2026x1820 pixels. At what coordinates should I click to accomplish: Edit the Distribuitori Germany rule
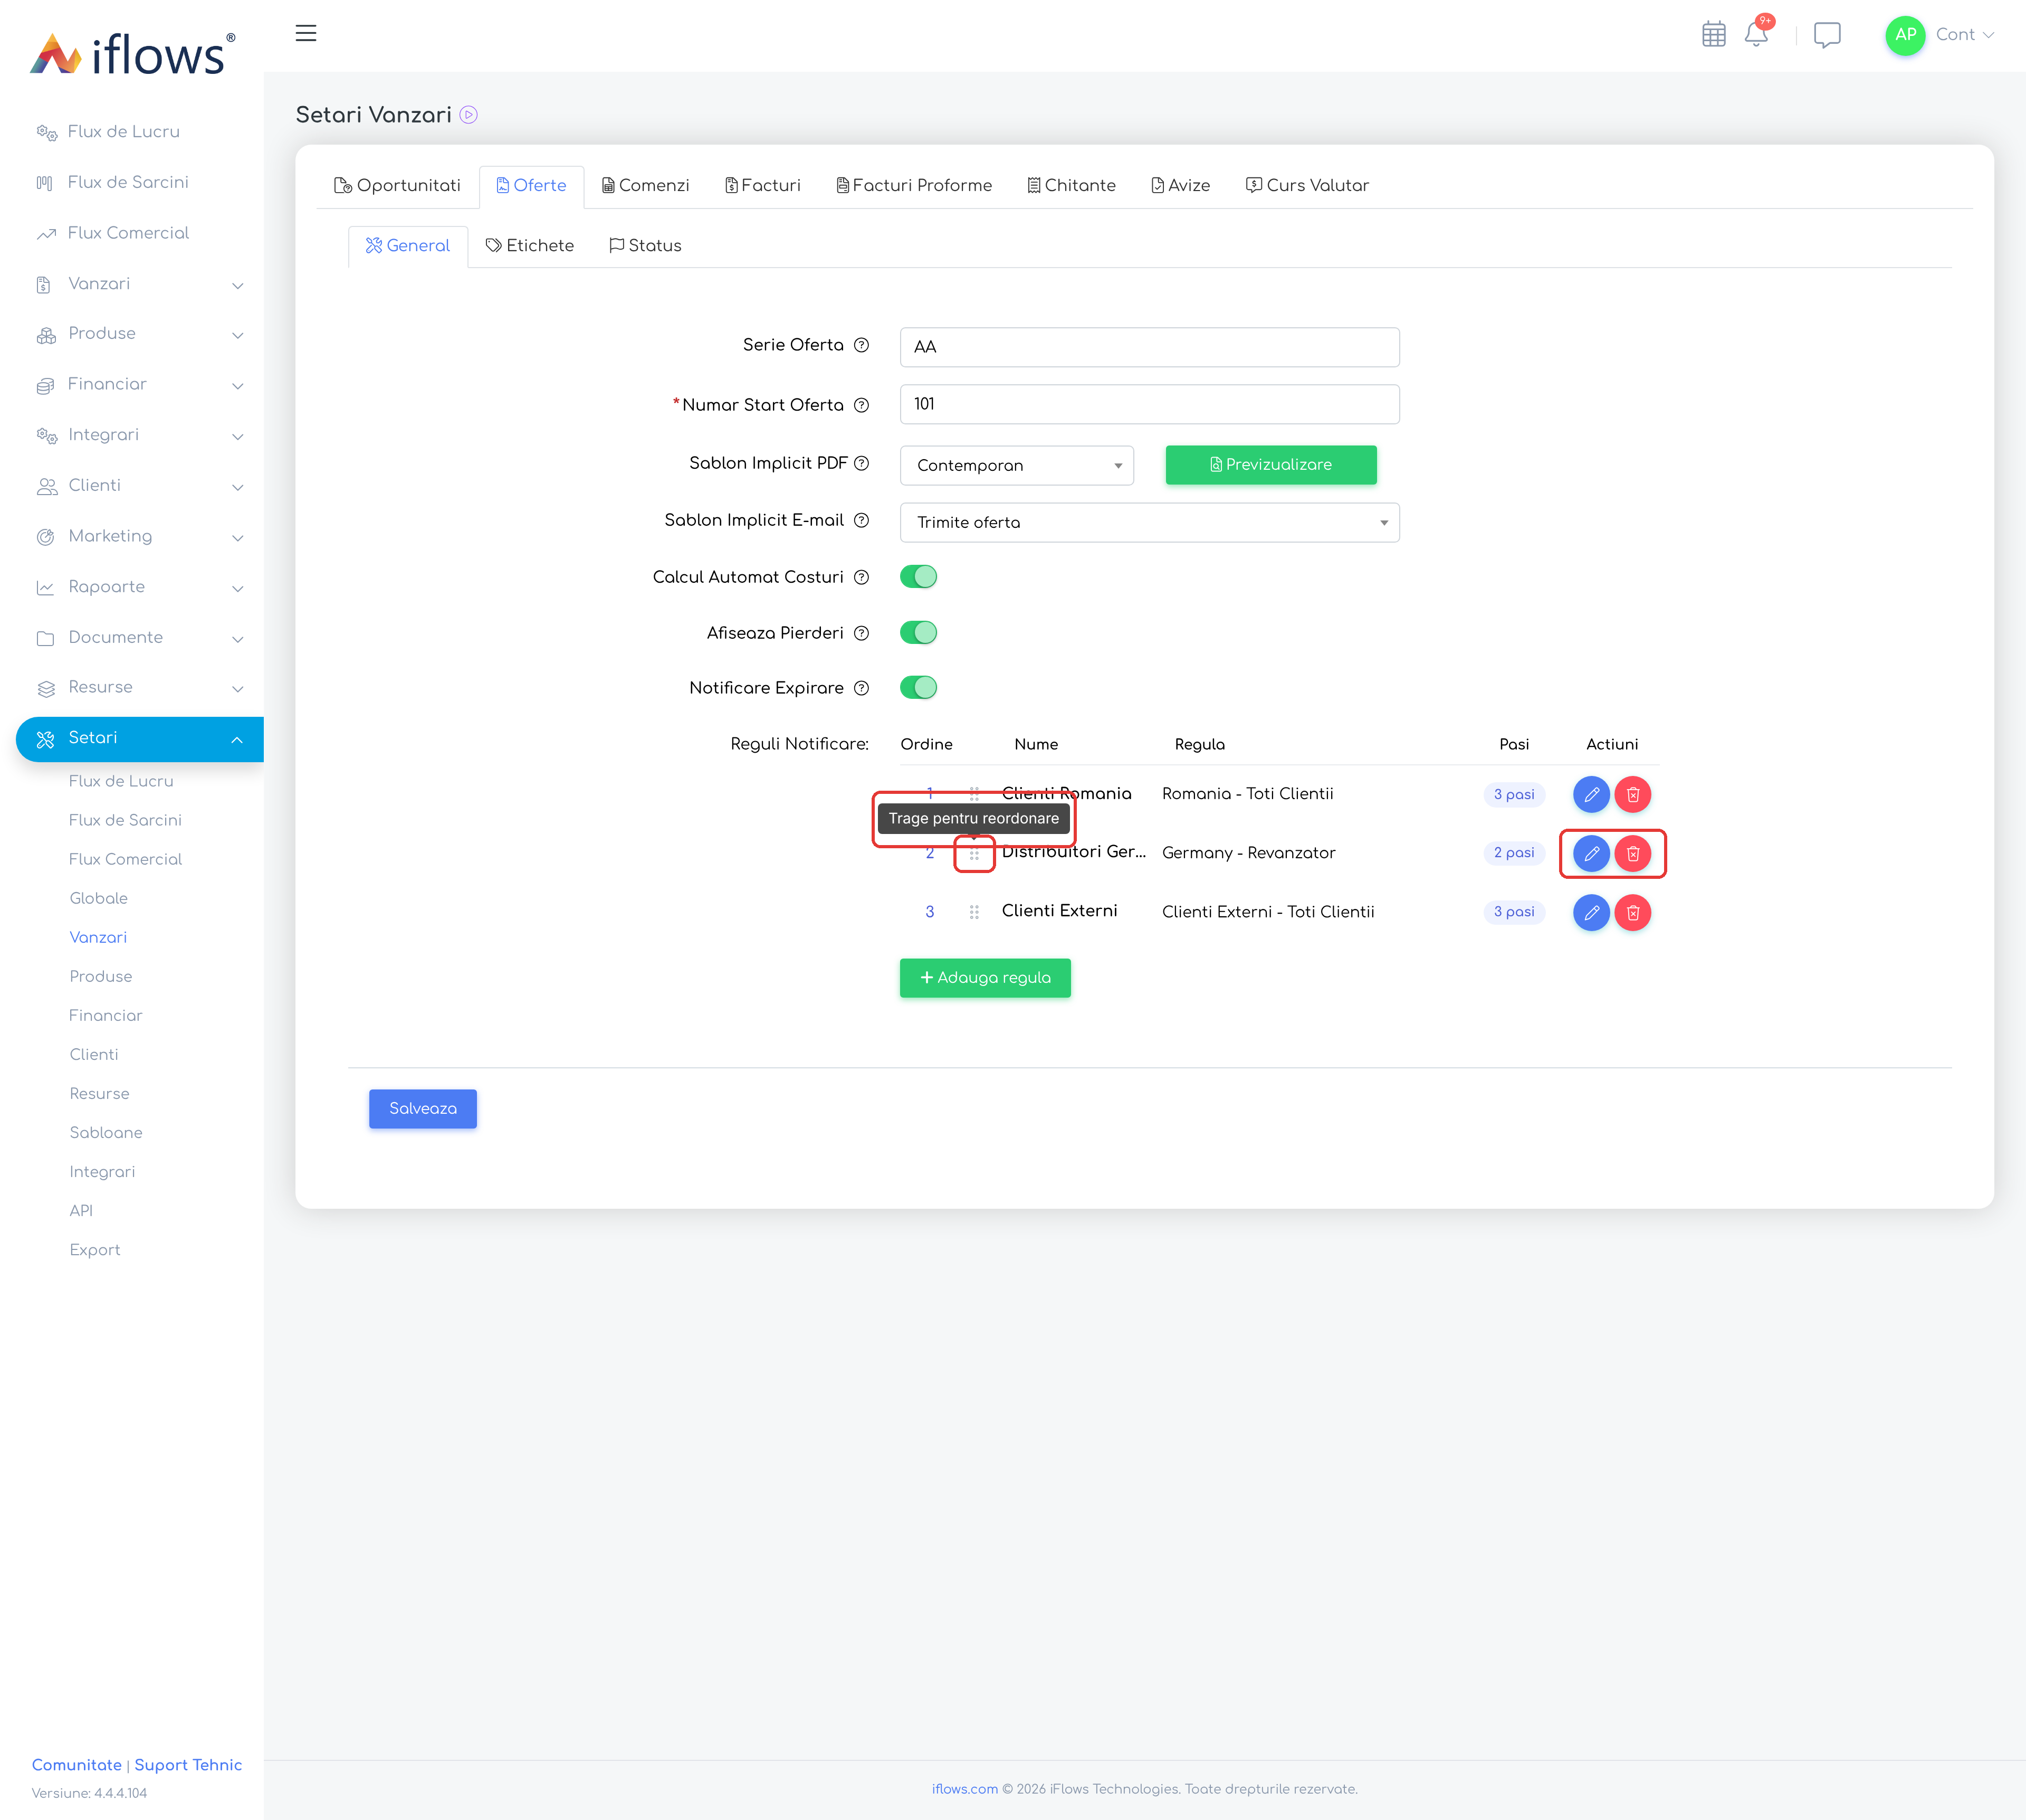click(1591, 853)
